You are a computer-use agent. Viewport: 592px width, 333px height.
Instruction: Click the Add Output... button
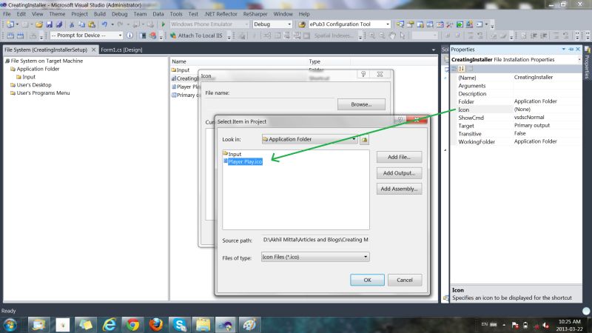click(399, 173)
